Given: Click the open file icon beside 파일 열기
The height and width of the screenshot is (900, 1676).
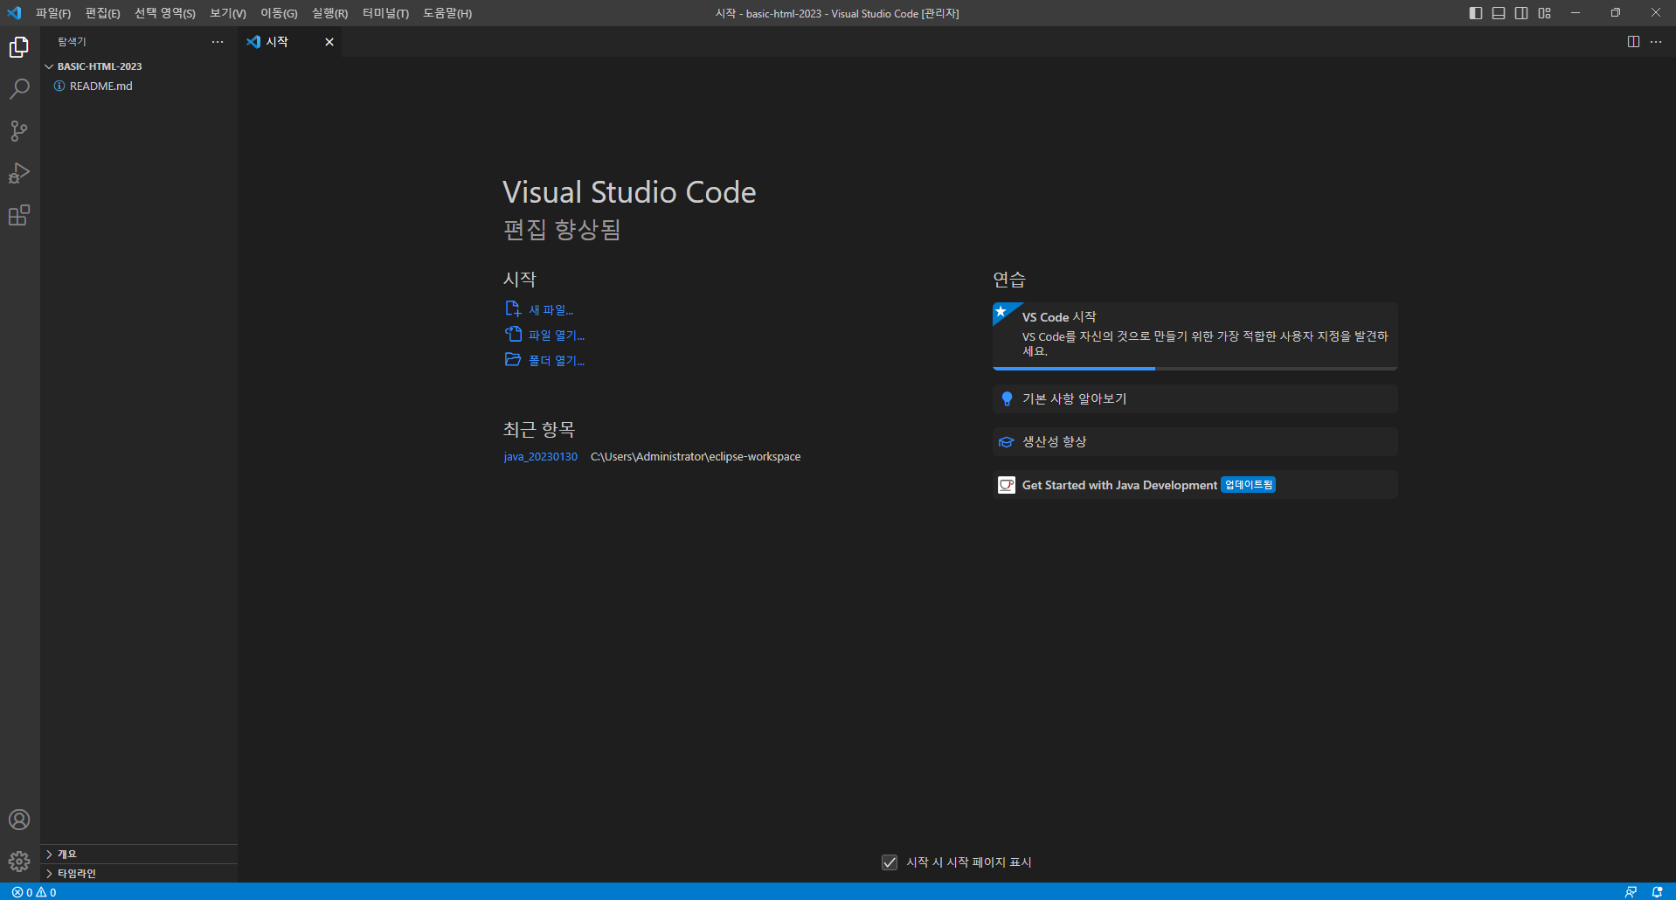Looking at the screenshot, I should click(x=513, y=334).
